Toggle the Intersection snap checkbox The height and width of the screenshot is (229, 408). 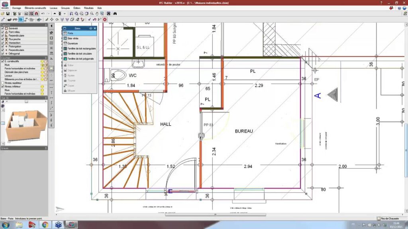(2, 43)
